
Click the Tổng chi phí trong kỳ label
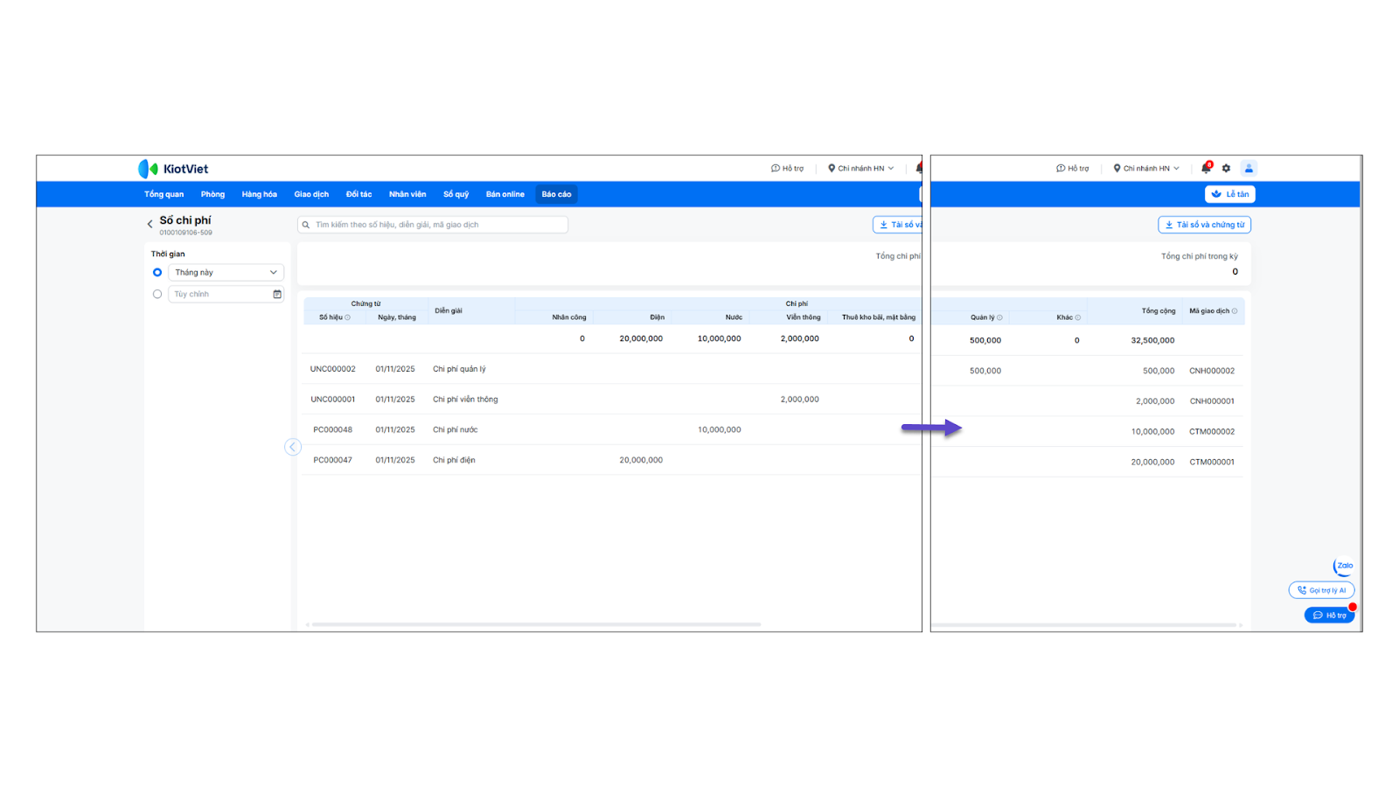1200,256
